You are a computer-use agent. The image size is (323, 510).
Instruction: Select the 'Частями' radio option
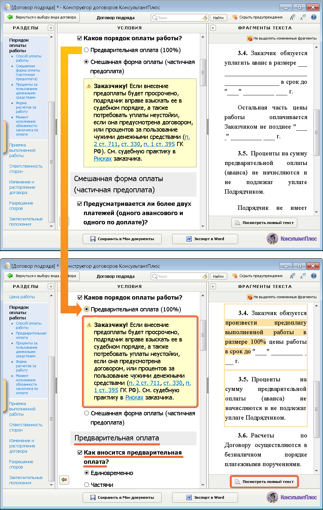(x=87, y=485)
